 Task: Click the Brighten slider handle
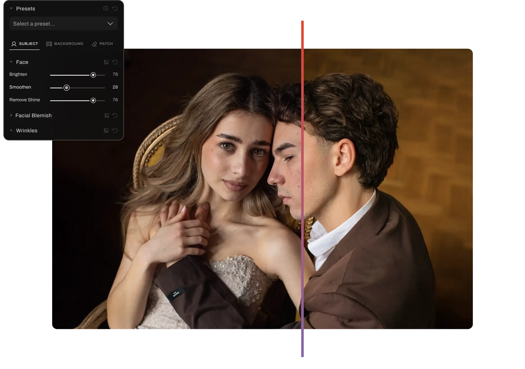pyautogui.click(x=93, y=75)
